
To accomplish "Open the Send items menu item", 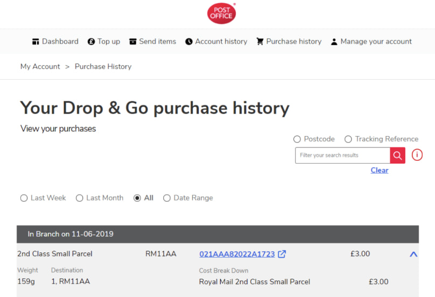I will [x=152, y=41].
